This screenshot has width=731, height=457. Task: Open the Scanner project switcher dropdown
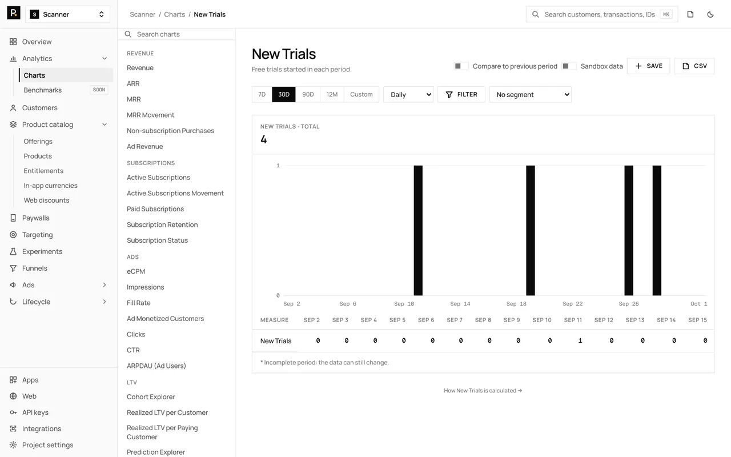coord(68,14)
